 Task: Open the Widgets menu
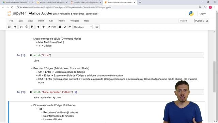tap(75, 20)
